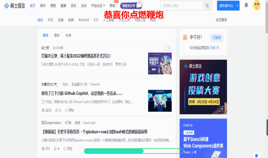Click views icon showing 2235
268x158 pixels.
tap(43, 110)
